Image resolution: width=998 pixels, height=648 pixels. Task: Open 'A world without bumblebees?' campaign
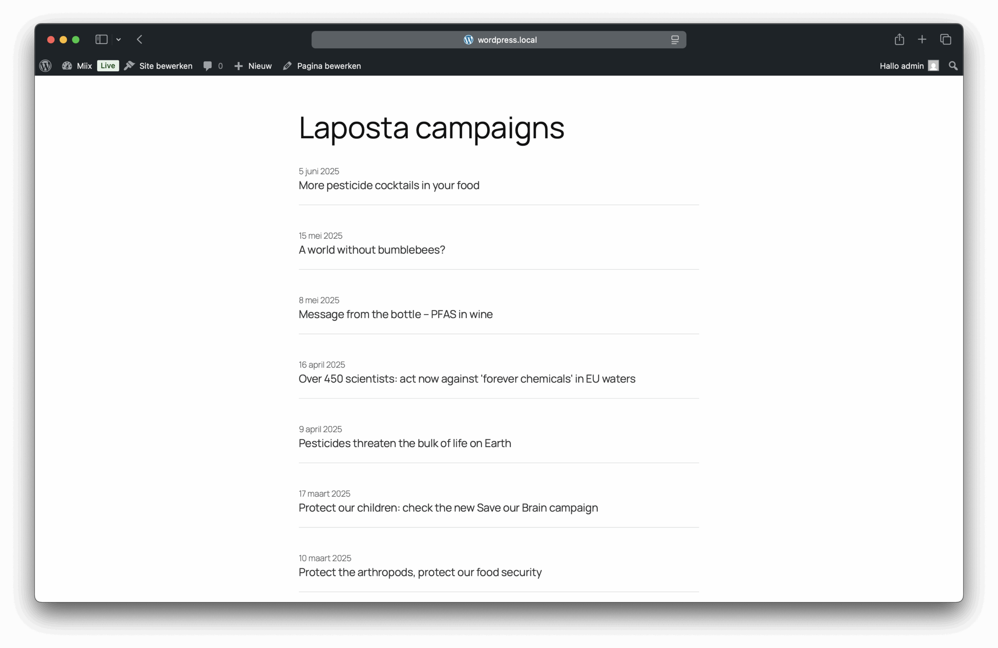coord(372,250)
